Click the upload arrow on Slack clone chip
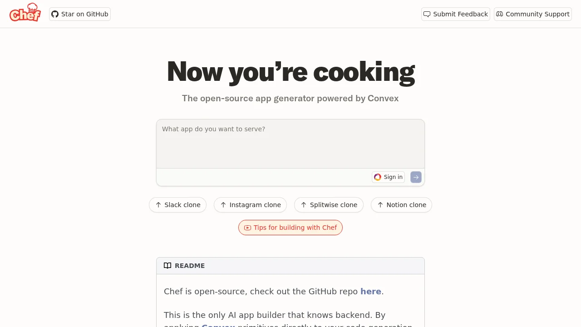 (x=158, y=205)
